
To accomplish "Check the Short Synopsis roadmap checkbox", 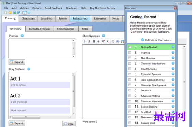I will tap(130, 69).
